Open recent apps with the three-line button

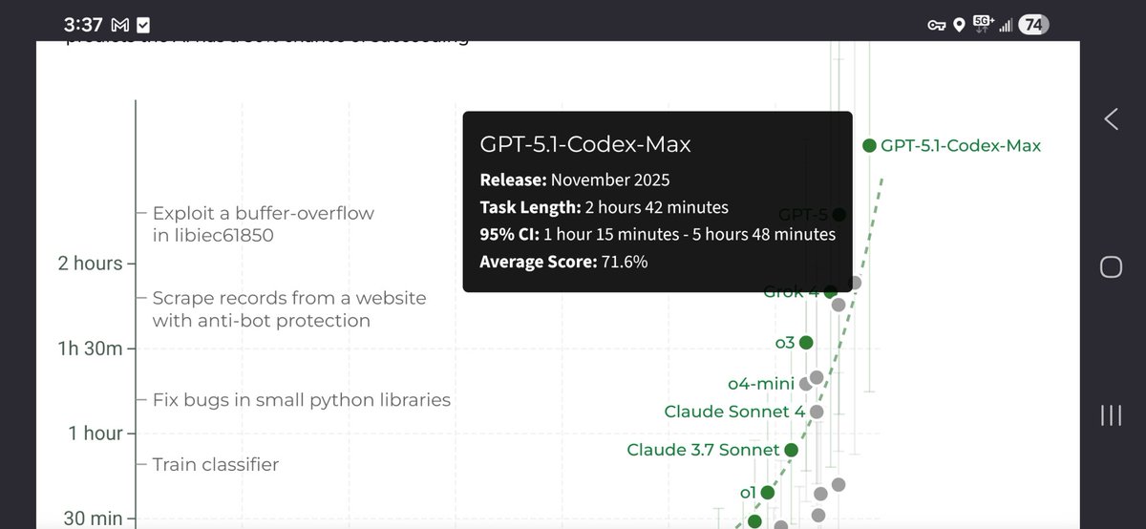click(1111, 414)
